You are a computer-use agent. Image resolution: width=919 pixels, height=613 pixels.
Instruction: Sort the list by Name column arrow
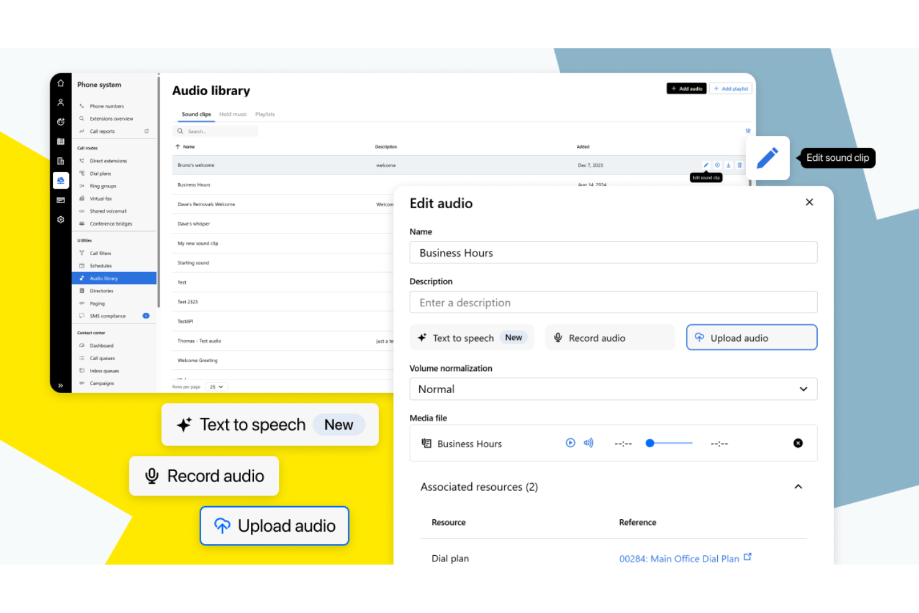point(178,147)
